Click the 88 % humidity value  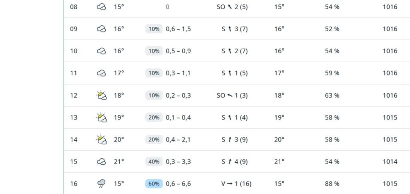[332, 184]
